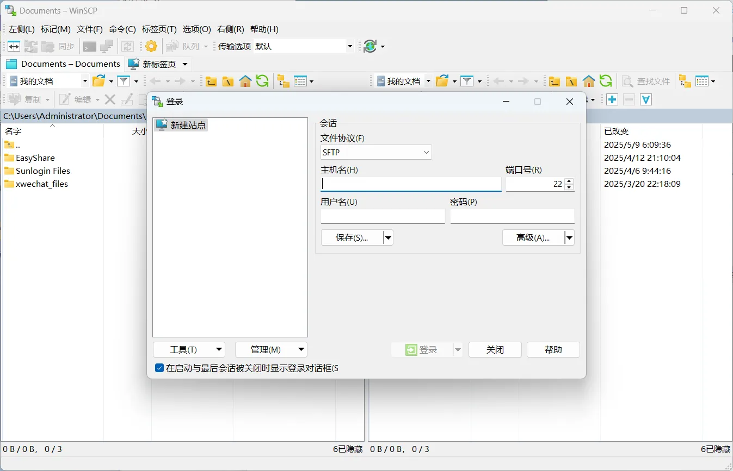
Task: Click the filter funnel icon in right panel toolbar
Action: click(x=467, y=81)
